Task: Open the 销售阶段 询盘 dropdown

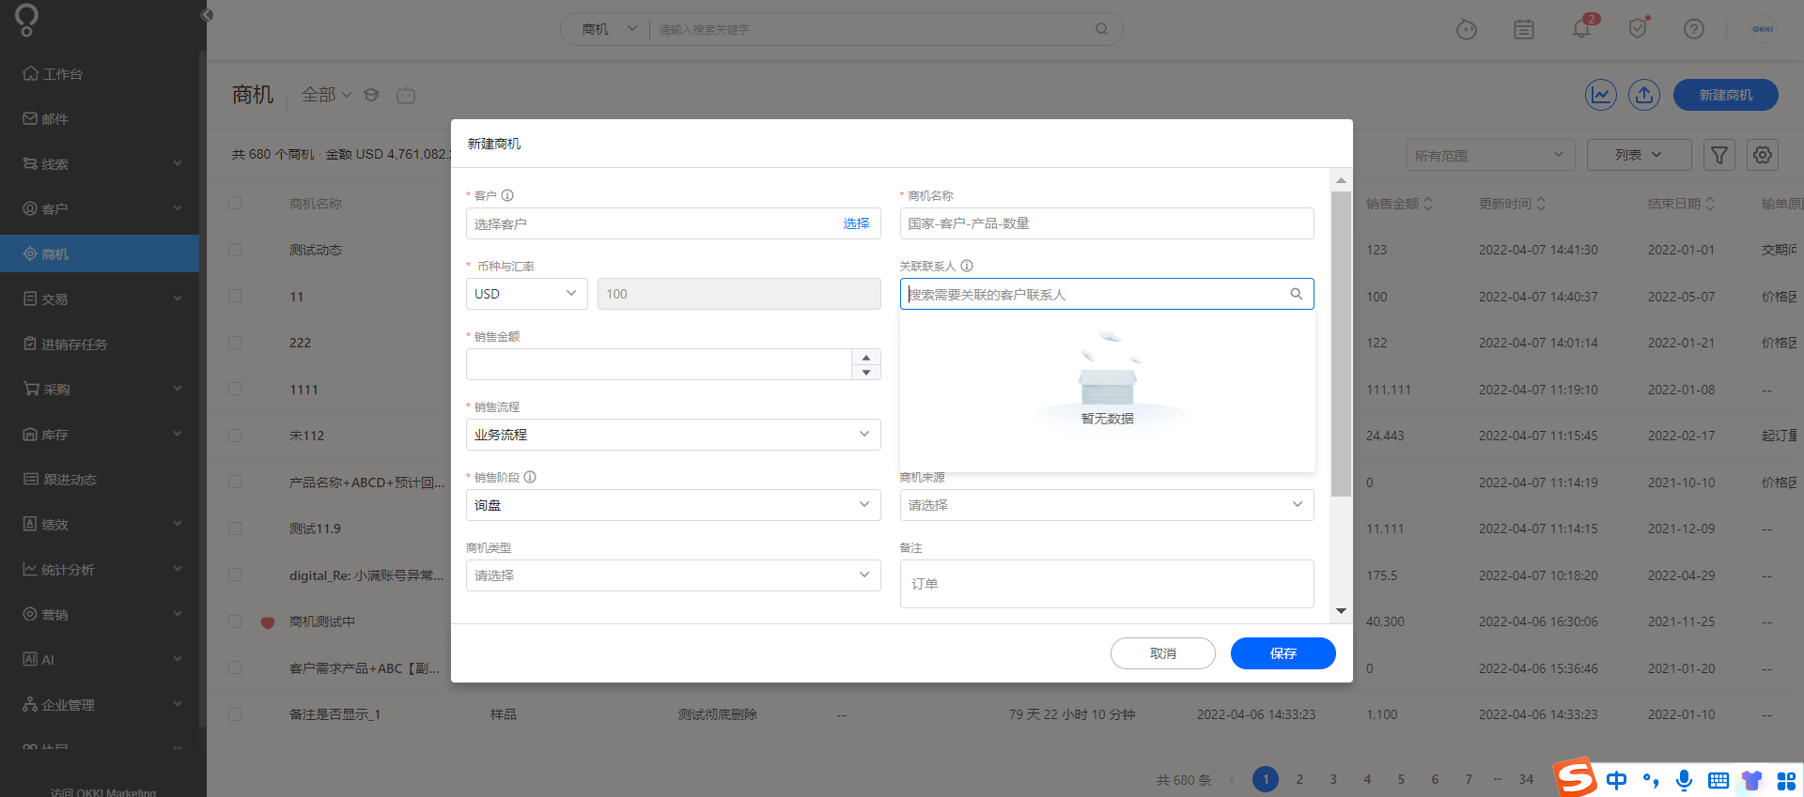Action: coord(673,505)
